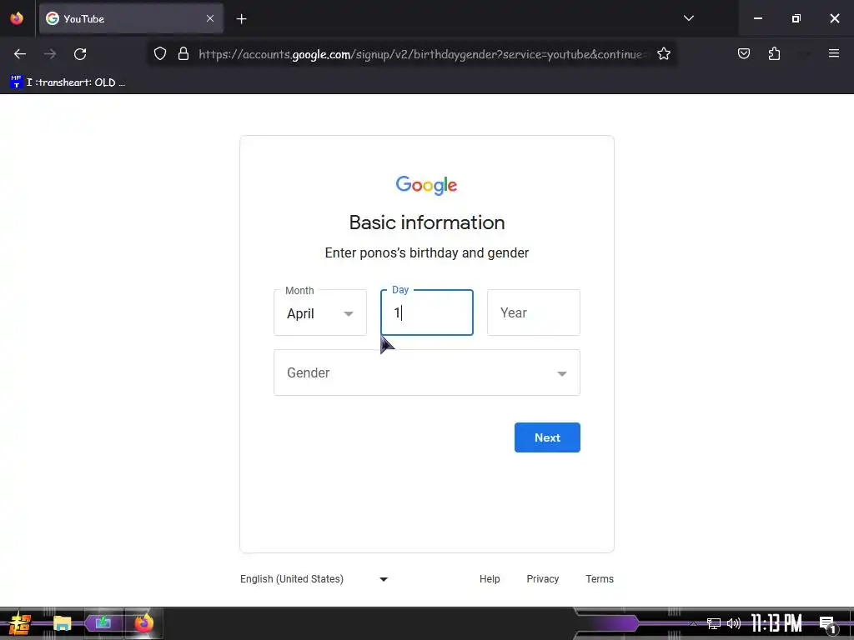Go forward using the browser forward arrow
The image size is (854, 640).
[50, 54]
